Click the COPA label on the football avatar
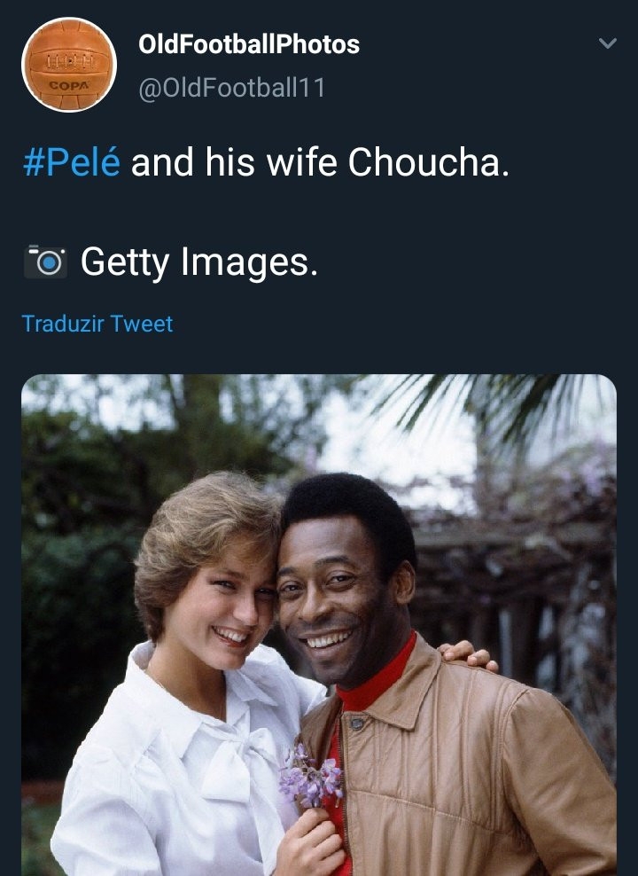This screenshot has width=638, height=876. [66, 86]
